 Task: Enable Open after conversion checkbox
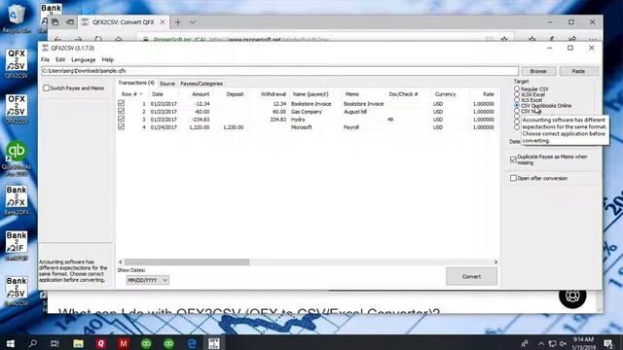click(x=513, y=178)
